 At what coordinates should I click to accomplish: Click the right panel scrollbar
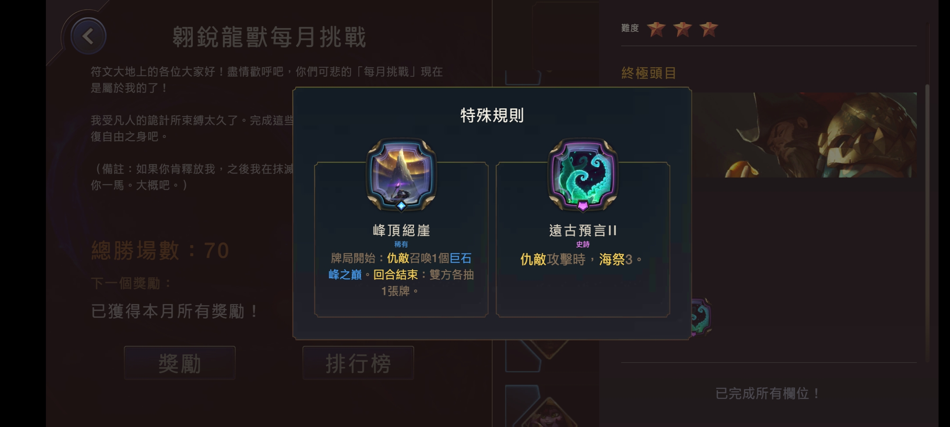(x=927, y=223)
